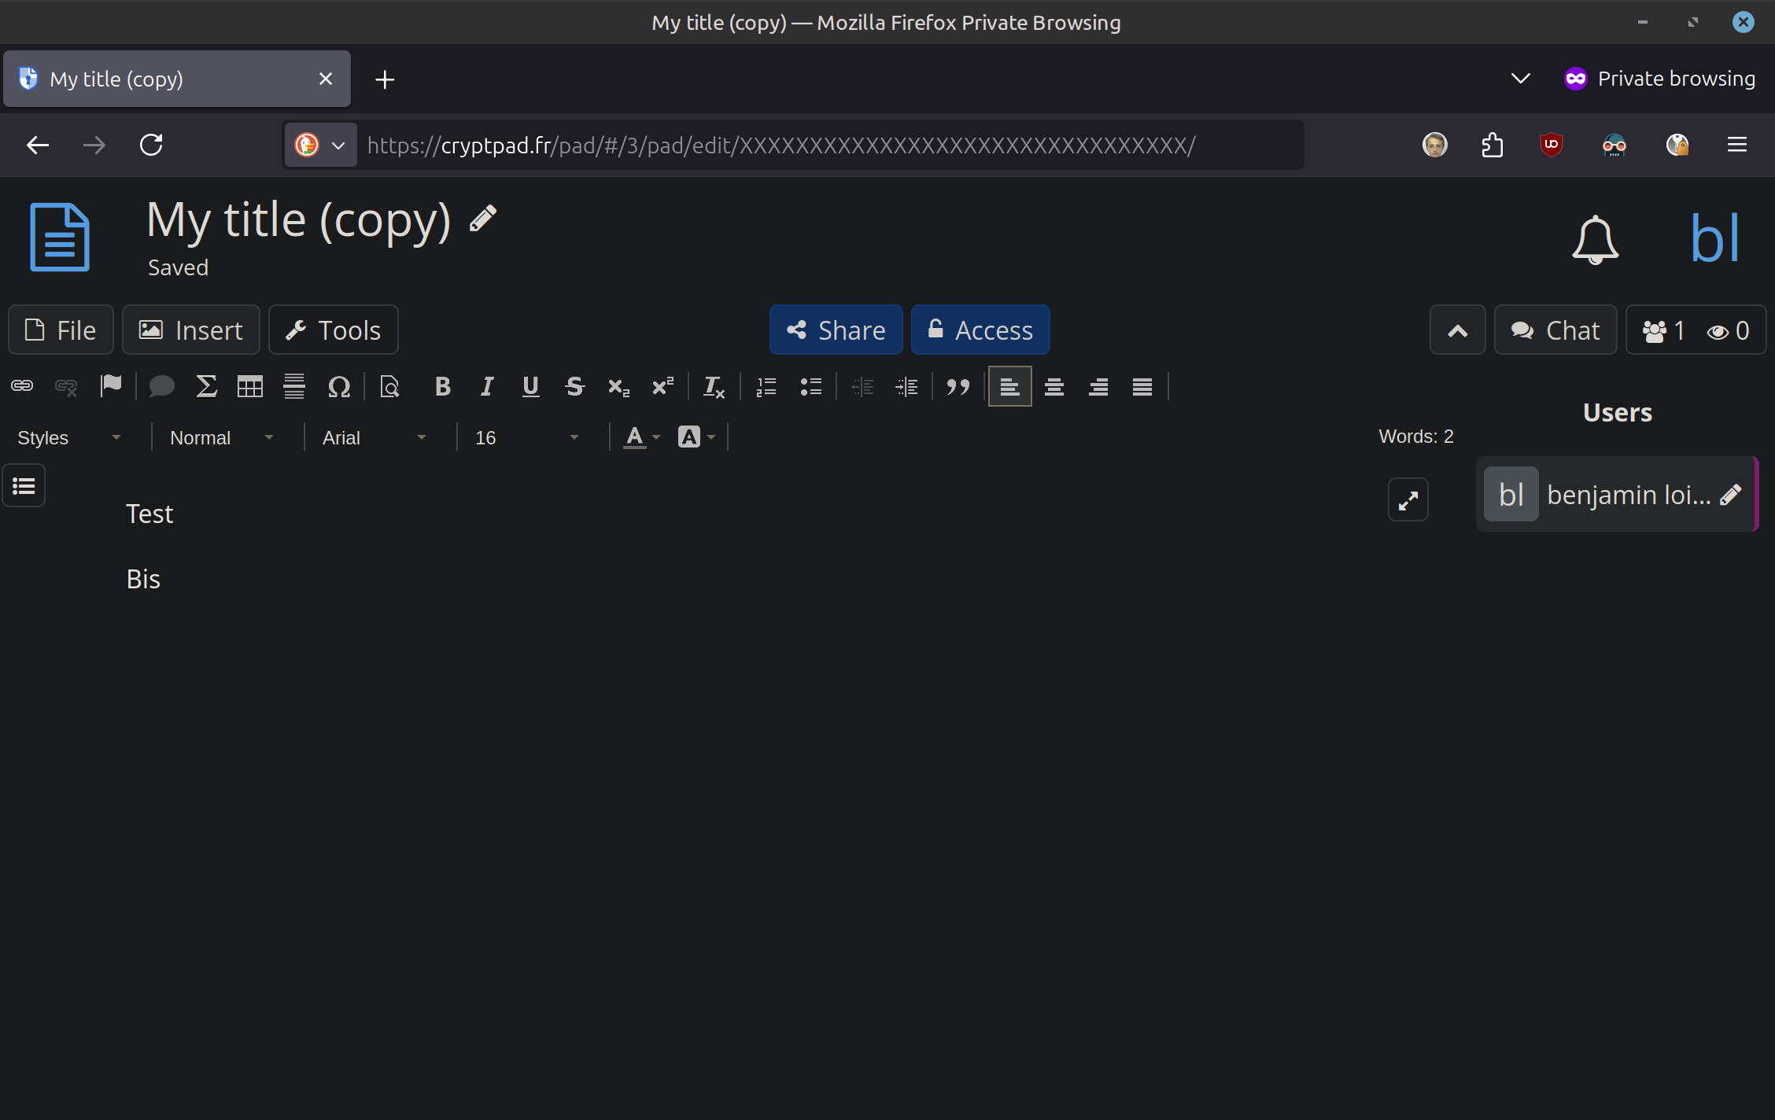Open the Tools menu
1775x1120 pixels.
(334, 330)
